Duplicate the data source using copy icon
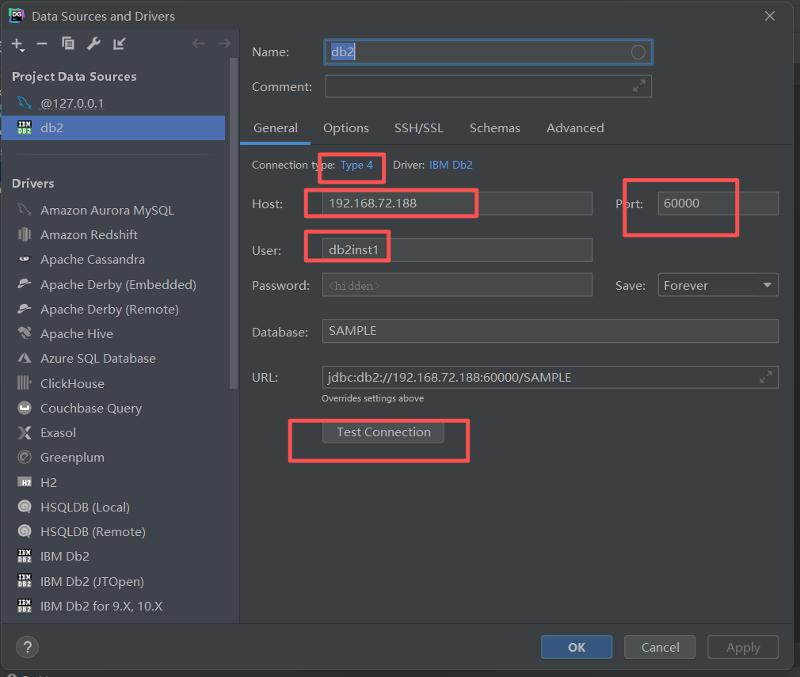800x677 pixels. [68, 44]
